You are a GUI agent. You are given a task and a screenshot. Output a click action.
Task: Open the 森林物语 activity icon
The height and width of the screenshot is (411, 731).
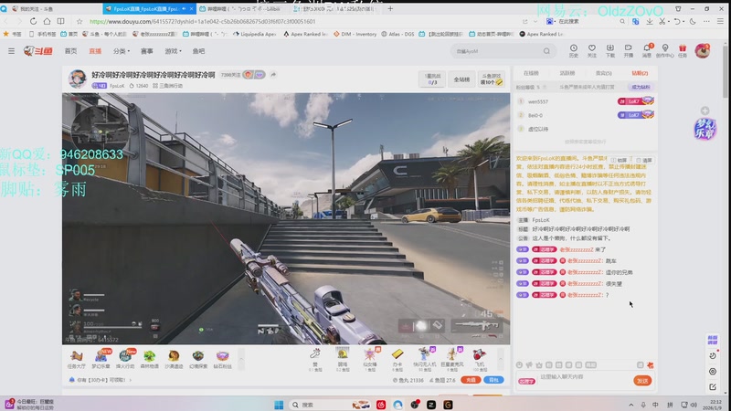pos(149,359)
